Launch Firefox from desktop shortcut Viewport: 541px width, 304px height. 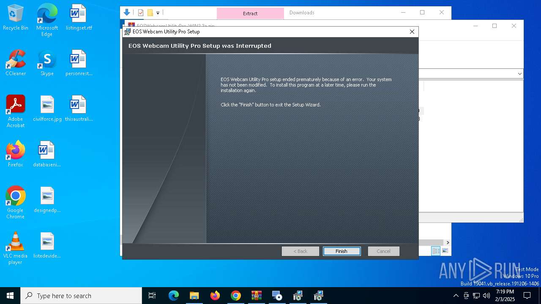point(16,155)
